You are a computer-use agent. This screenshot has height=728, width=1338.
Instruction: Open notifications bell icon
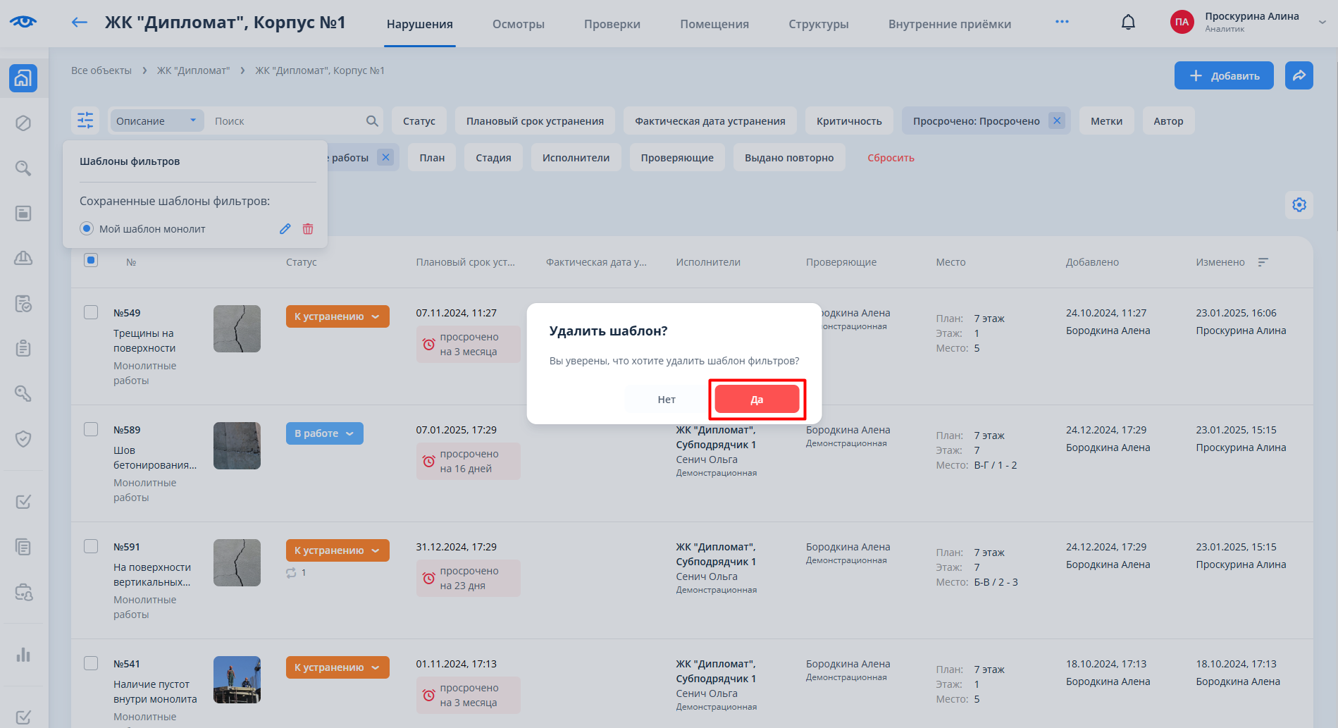1128,23
